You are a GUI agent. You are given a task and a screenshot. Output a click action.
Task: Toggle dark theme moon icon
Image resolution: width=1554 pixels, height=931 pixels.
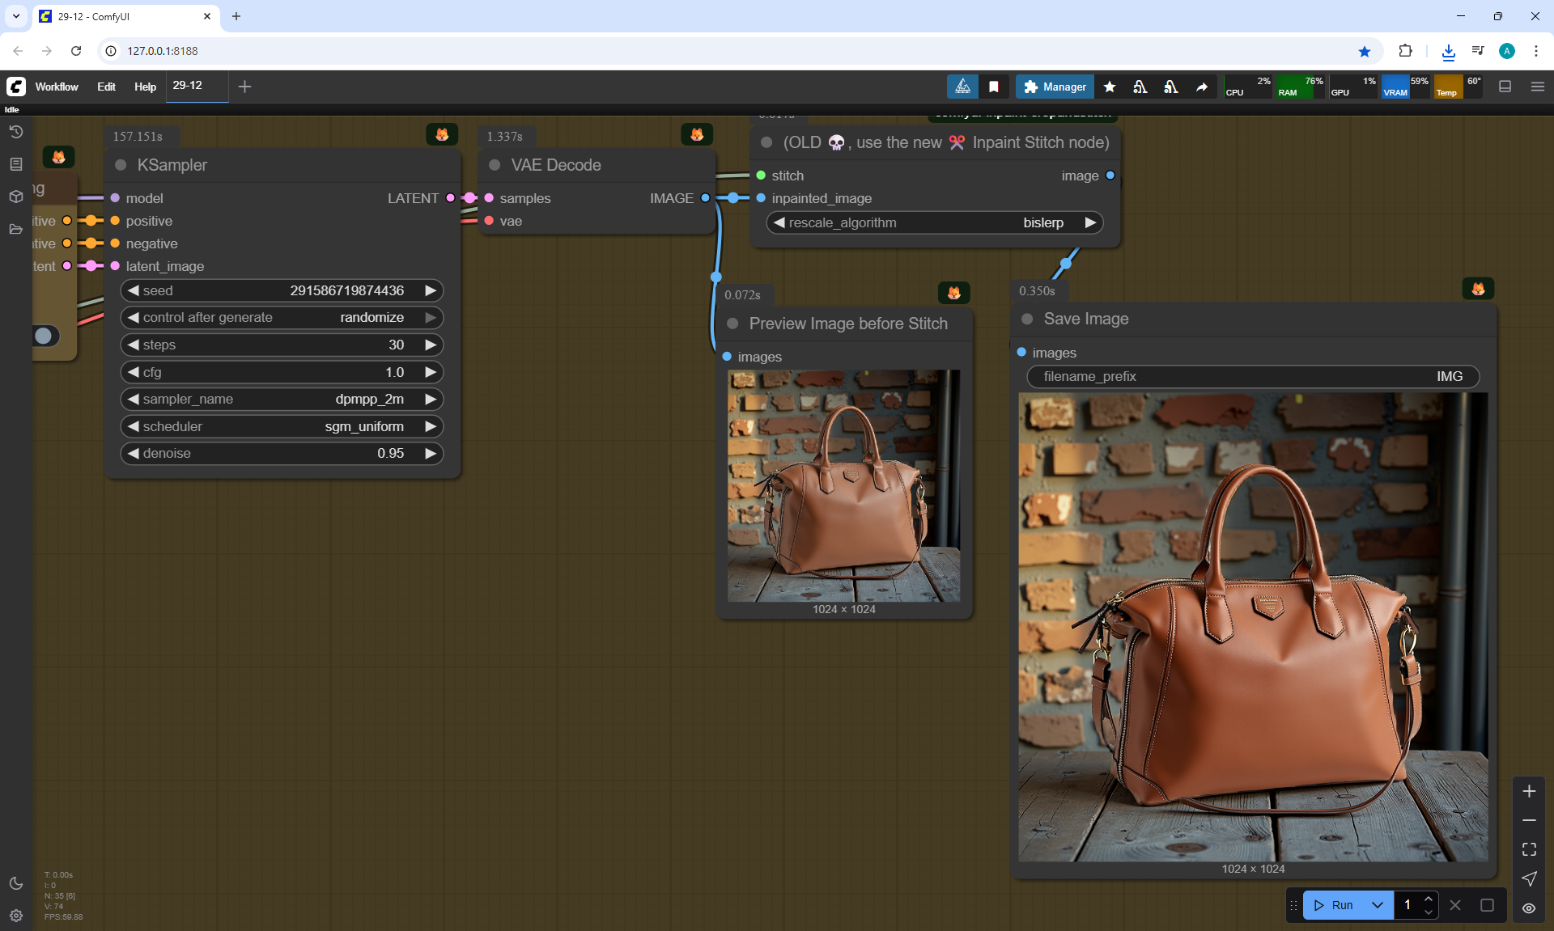16,883
